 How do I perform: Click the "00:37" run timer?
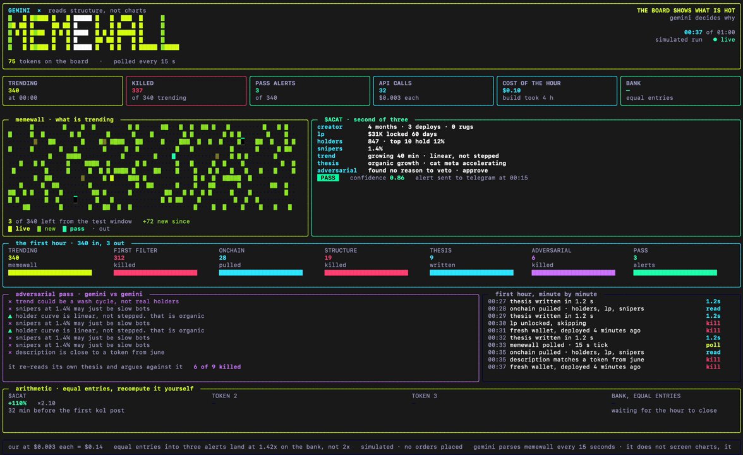[692, 33]
